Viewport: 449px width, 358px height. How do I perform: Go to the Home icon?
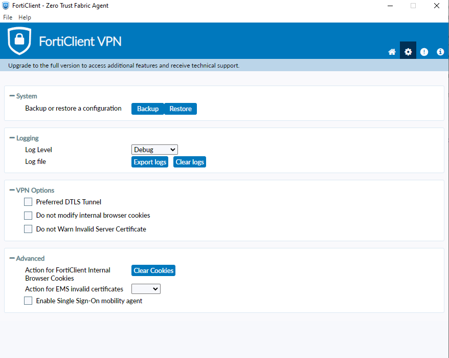392,52
